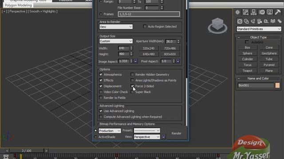Click the Frames list input field
Image resolution: width=284 pixels, height=159 pixels.
tap(149, 14)
